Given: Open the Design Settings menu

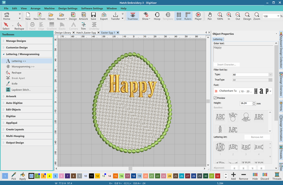Looking at the screenshot, I should pos(68,8).
